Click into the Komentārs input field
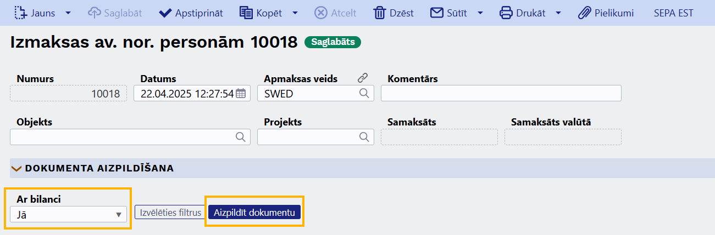Viewport: 715px width, 235px height. 501,93
